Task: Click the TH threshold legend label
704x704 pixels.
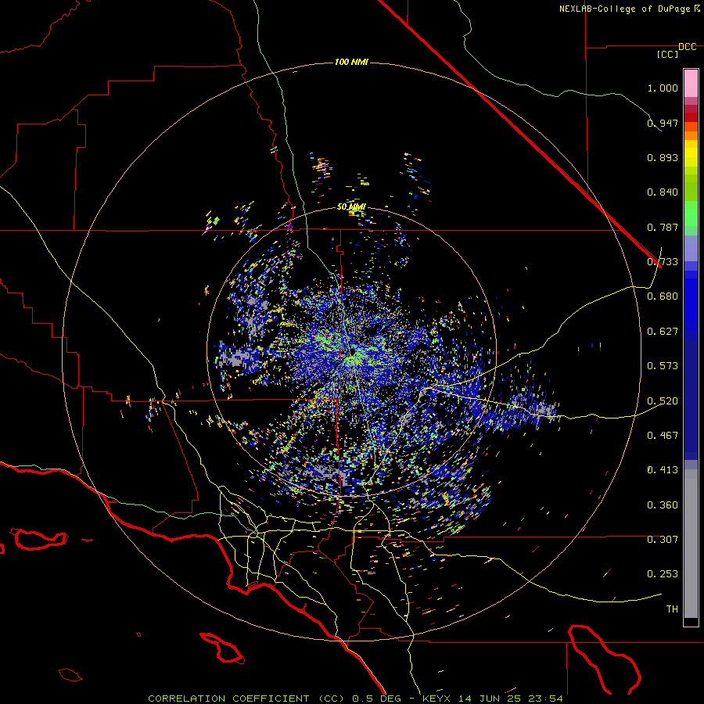Action: point(672,609)
